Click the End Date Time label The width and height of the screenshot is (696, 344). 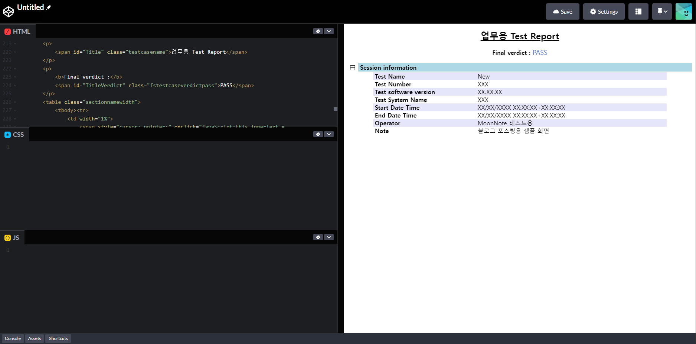click(395, 115)
